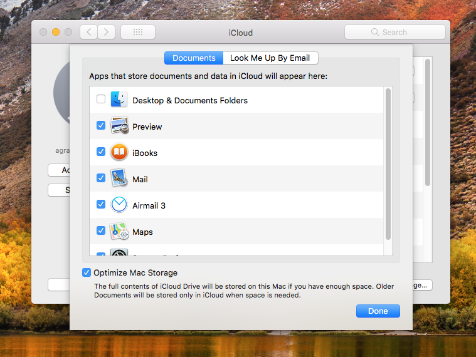Click the Preview app icon

[119, 125]
